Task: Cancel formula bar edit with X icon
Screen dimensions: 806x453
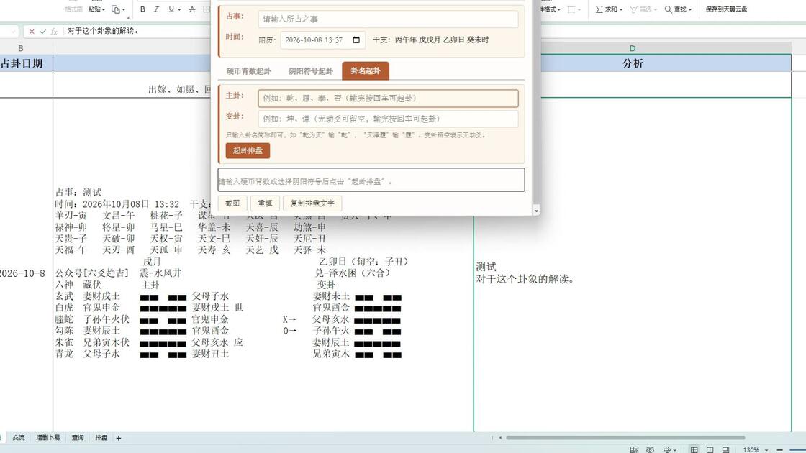Action: click(32, 32)
